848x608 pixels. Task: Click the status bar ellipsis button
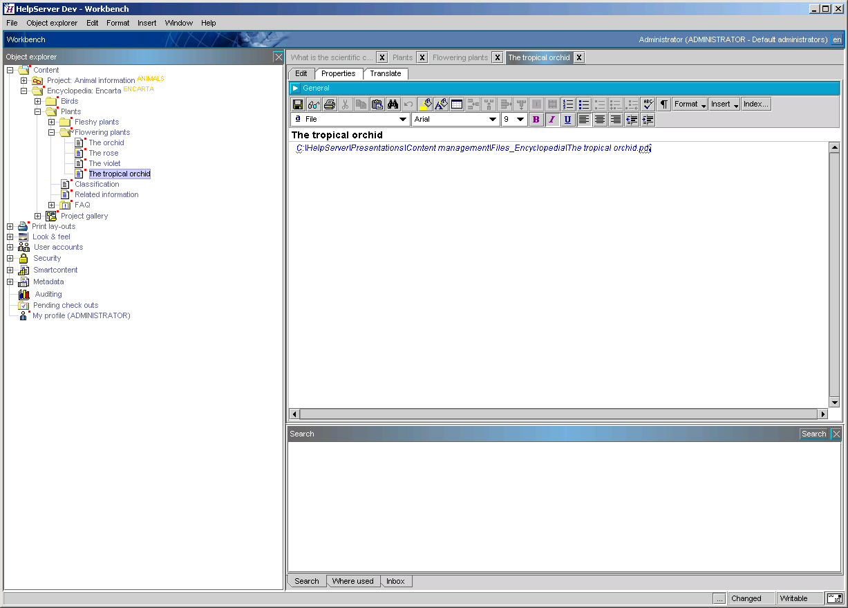(x=719, y=598)
